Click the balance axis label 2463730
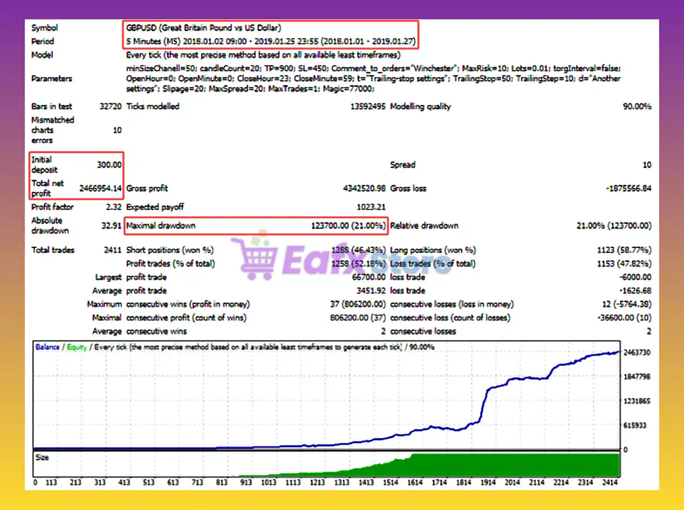 [x=637, y=352]
